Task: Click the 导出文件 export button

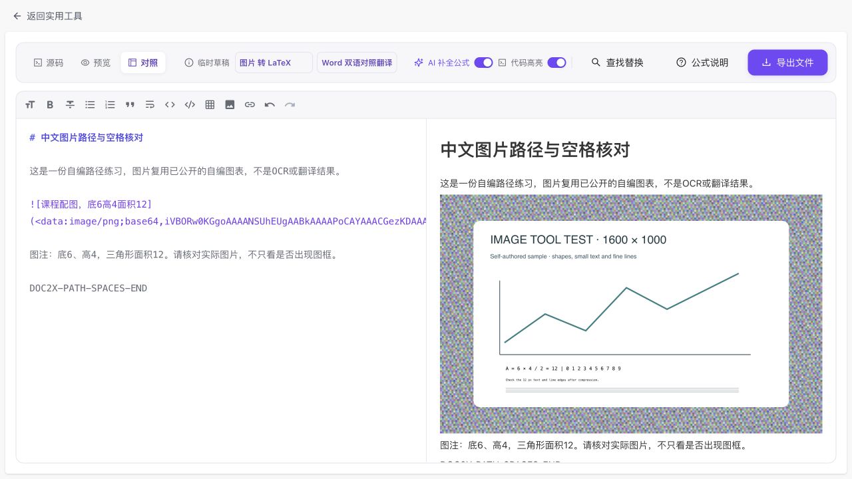Action: pyautogui.click(x=787, y=63)
